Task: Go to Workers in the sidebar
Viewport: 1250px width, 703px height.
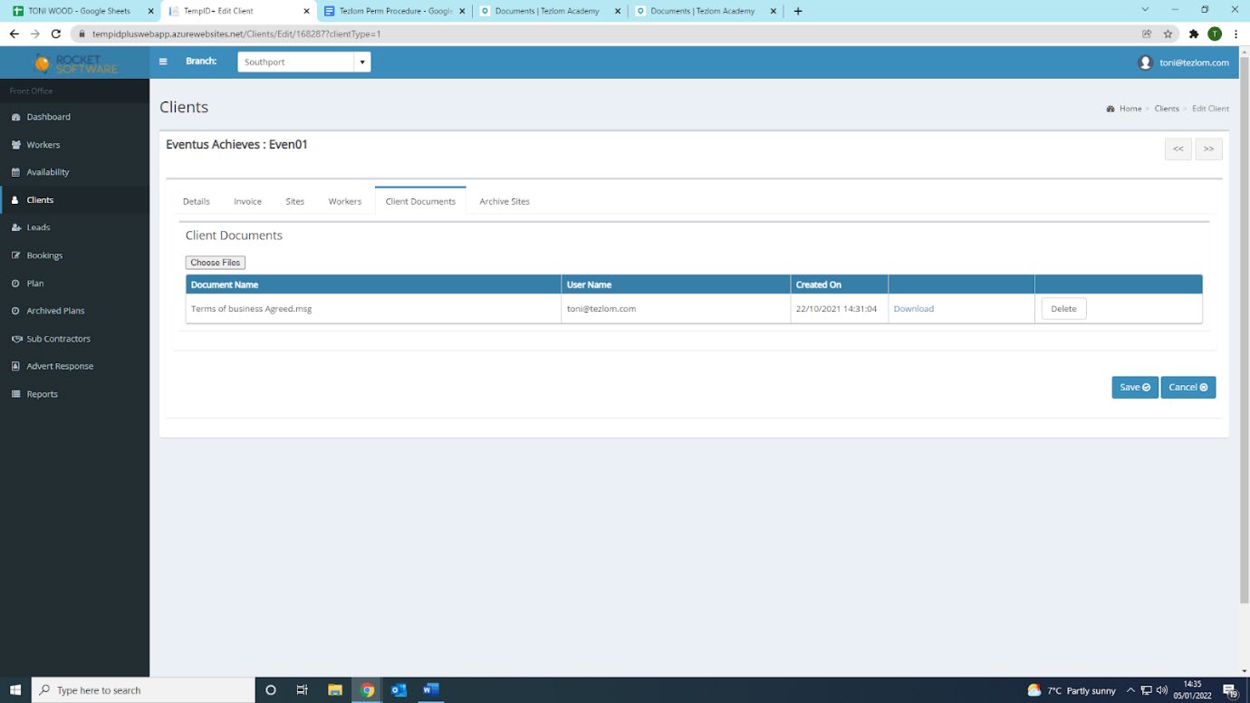Action: click(43, 145)
